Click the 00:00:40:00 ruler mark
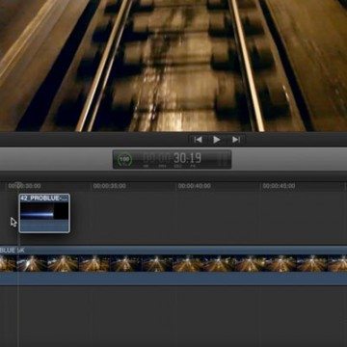The width and height of the screenshot is (347, 347). pos(195,186)
